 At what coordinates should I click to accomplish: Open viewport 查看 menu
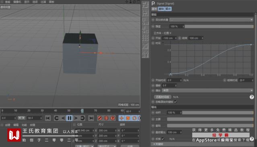pyautogui.click(x=8, y=2)
